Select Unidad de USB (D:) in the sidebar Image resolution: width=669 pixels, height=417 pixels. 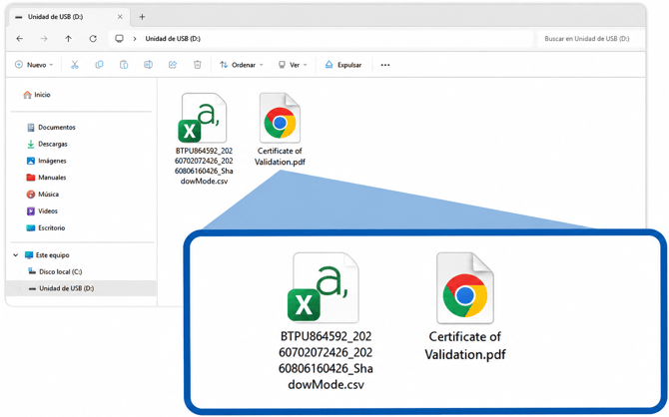click(x=81, y=288)
